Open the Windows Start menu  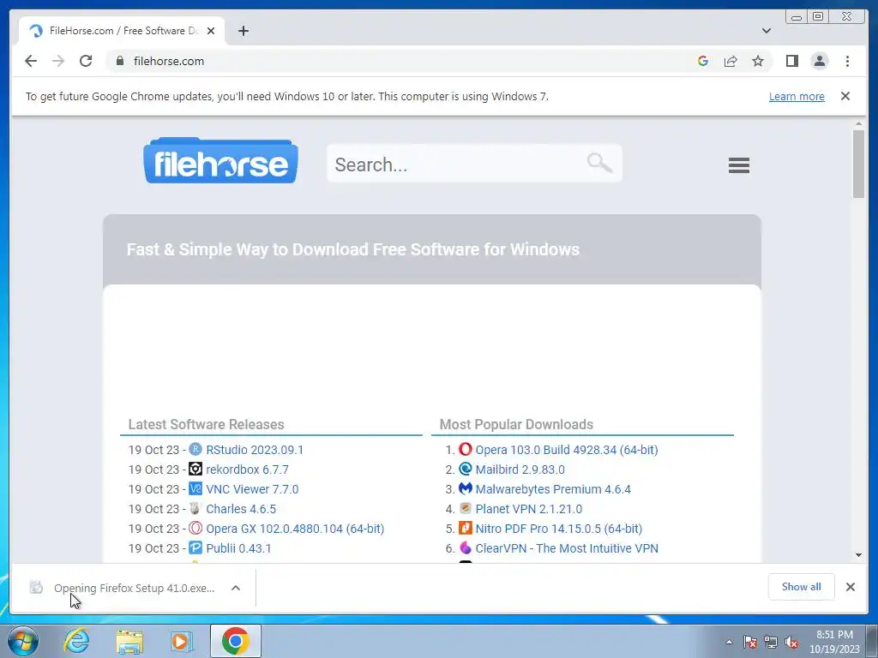click(x=23, y=641)
